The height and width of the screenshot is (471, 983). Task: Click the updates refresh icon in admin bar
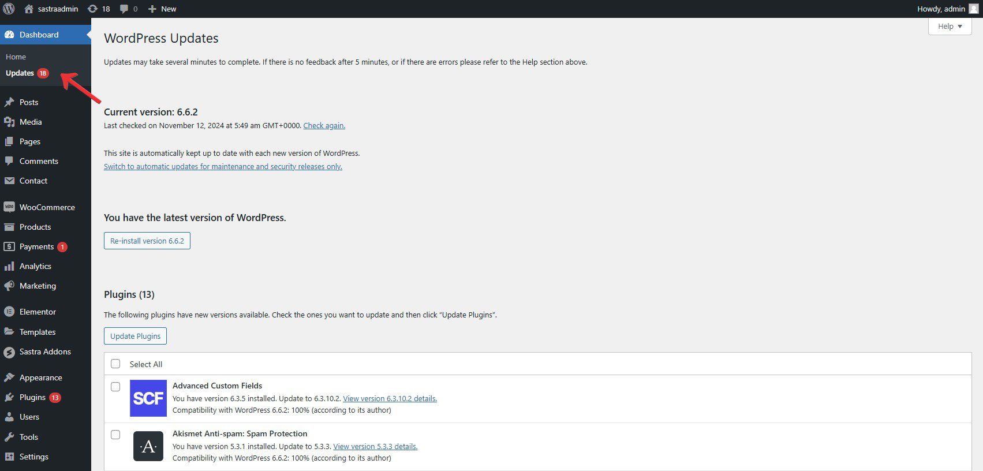pos(92,9)
